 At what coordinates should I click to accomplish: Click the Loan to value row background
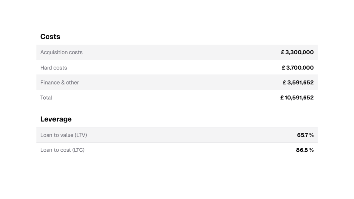coord(177,135)
